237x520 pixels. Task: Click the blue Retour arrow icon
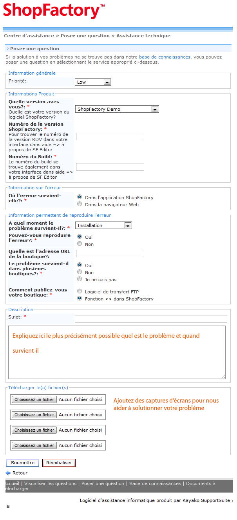[x=8, y=473]
